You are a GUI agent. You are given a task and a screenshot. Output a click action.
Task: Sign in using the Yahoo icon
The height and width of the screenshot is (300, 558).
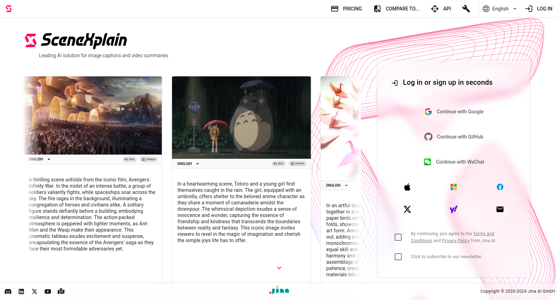tap(454, 209)
